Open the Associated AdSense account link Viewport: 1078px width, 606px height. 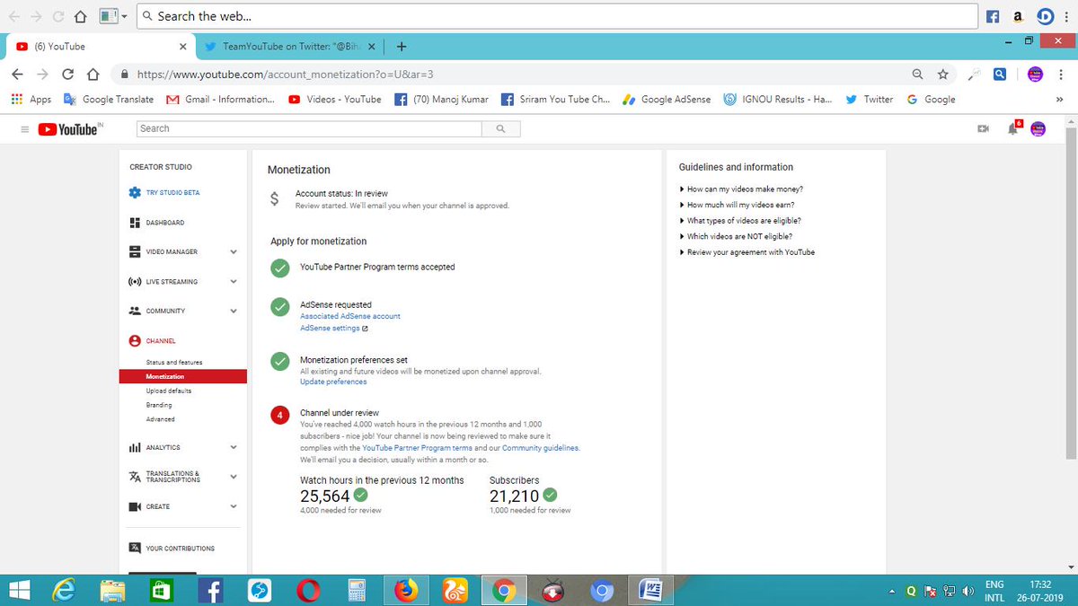tap(350, 316)
